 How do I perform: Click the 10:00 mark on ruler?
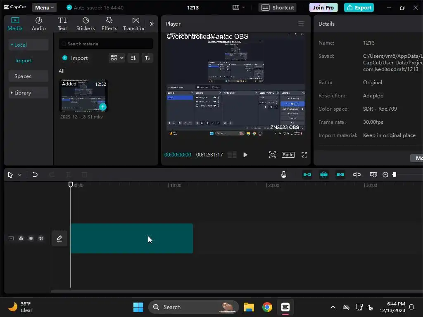point(175,185)
